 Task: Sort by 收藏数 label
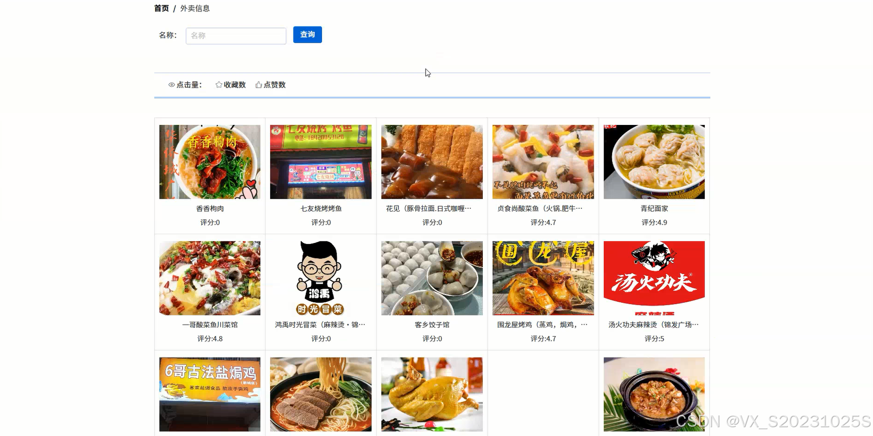(235, 85)
